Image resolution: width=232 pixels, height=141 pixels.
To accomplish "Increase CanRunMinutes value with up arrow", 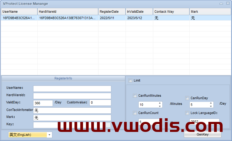I will (160, 103).
